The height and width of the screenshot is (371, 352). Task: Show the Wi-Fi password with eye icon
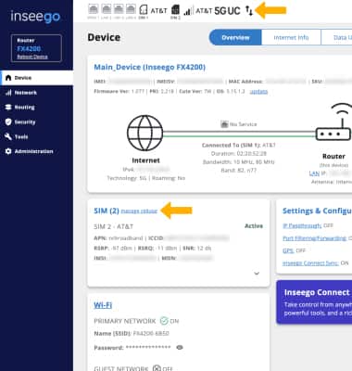point(180,348)
